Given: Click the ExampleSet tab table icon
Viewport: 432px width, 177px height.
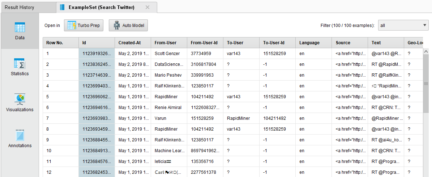Looking at the screenshot, I should pyautogui.click(x=63, y=7).
